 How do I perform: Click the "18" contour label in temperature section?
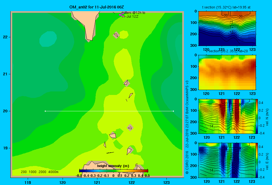click(x=231, y=32)
